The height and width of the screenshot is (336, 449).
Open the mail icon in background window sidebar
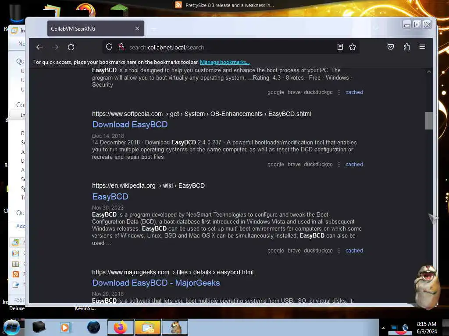pyautogui.click(x=16, y=243)
